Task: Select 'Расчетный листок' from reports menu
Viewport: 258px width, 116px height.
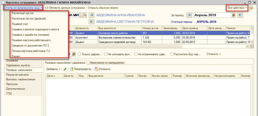Action: click(x=23, y=13)
